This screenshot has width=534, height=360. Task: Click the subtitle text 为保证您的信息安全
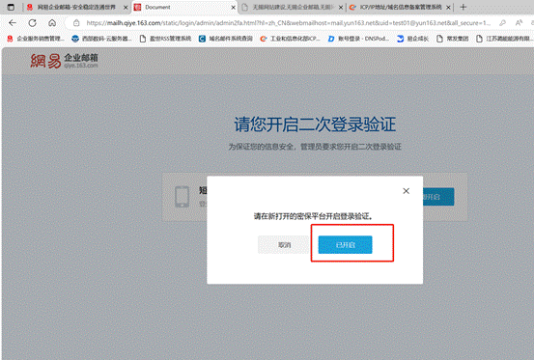pos(262,147)
